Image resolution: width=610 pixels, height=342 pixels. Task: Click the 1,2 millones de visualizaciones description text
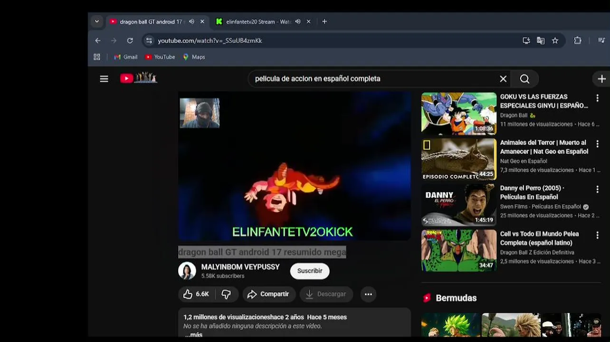pos(265,317)
